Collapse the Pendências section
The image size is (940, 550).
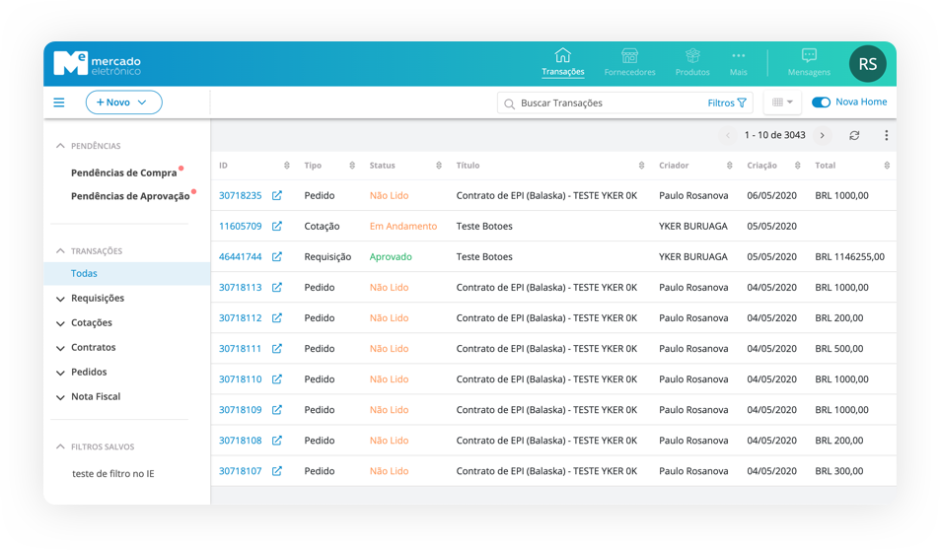coord(60,146)
